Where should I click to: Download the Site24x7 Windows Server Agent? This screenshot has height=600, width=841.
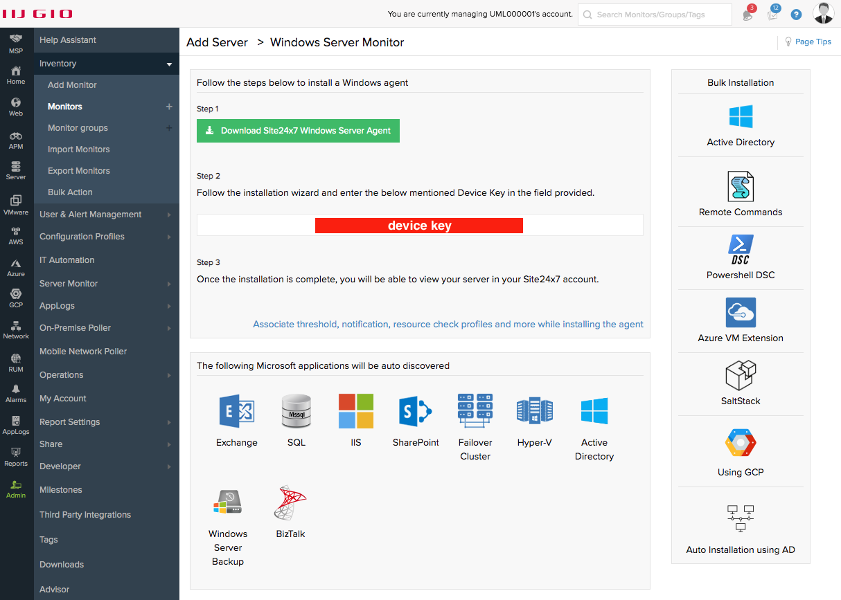298,131
